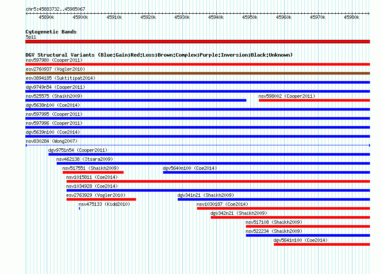This screenshot has height=274, width=382.
Task: Select nsv597996 (Cooper2011) label
Action: 54,123
